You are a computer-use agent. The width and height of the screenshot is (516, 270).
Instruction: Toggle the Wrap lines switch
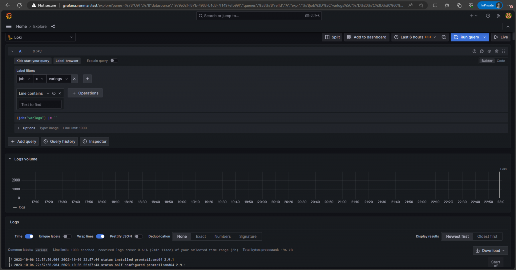tap(100, 236)
